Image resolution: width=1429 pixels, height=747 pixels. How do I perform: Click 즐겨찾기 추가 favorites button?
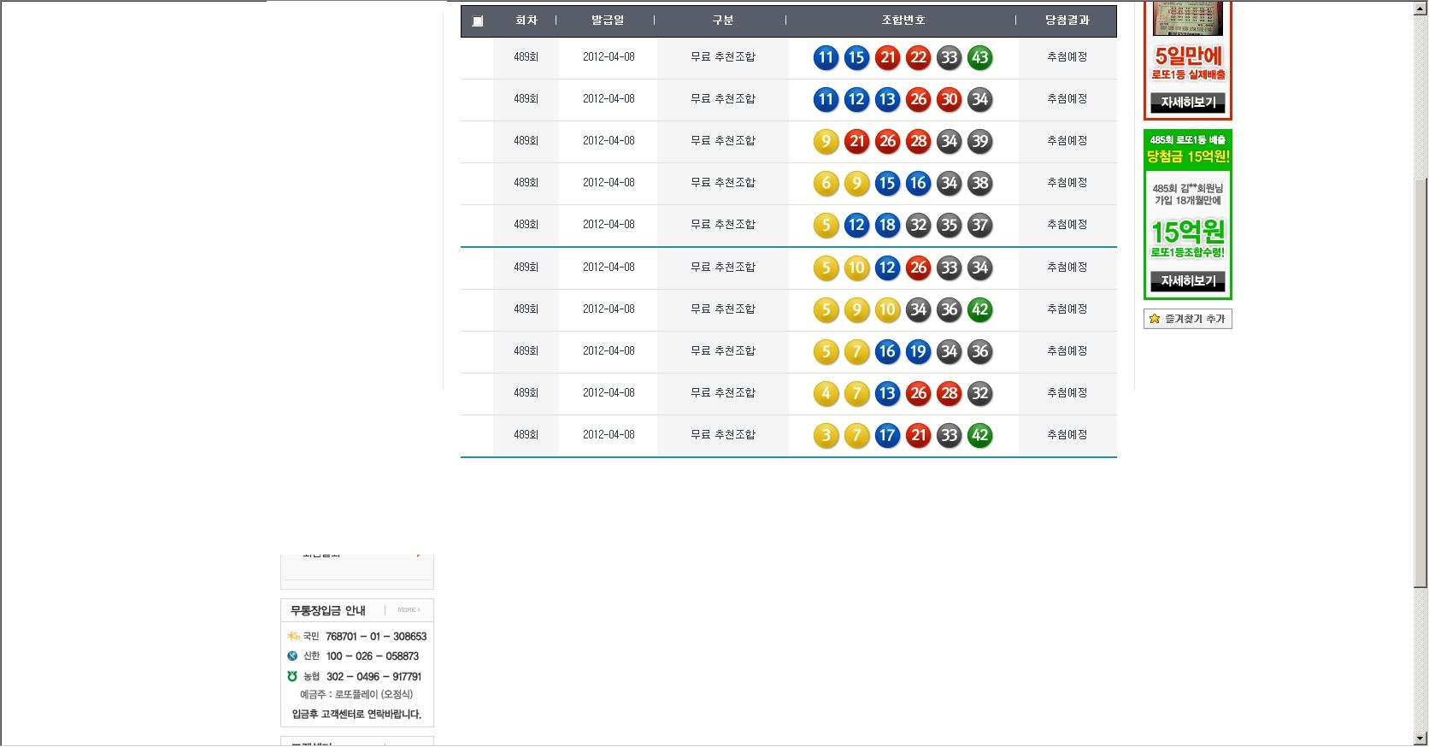[x=1187, y=319]
